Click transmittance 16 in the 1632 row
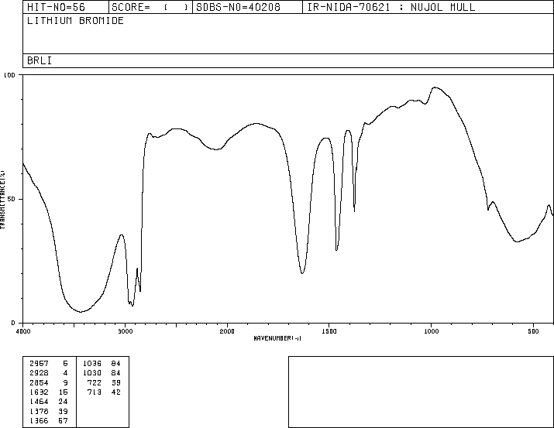554x428 pixels. pyautogui.click(x=63, y=392)
